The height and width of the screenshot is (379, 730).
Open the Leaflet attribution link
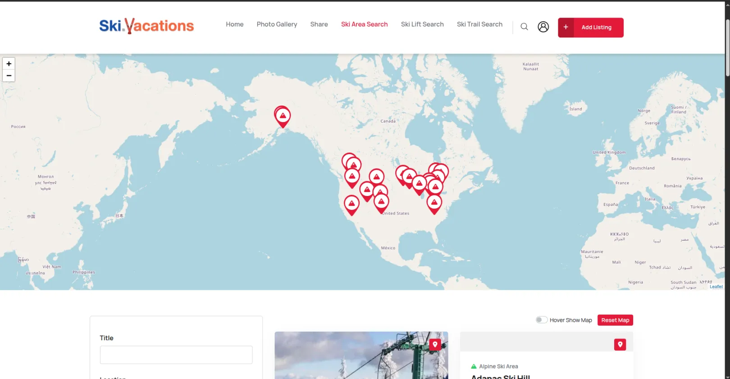pos(716,287)
